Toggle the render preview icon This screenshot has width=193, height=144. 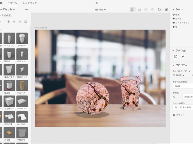(166, 10)
